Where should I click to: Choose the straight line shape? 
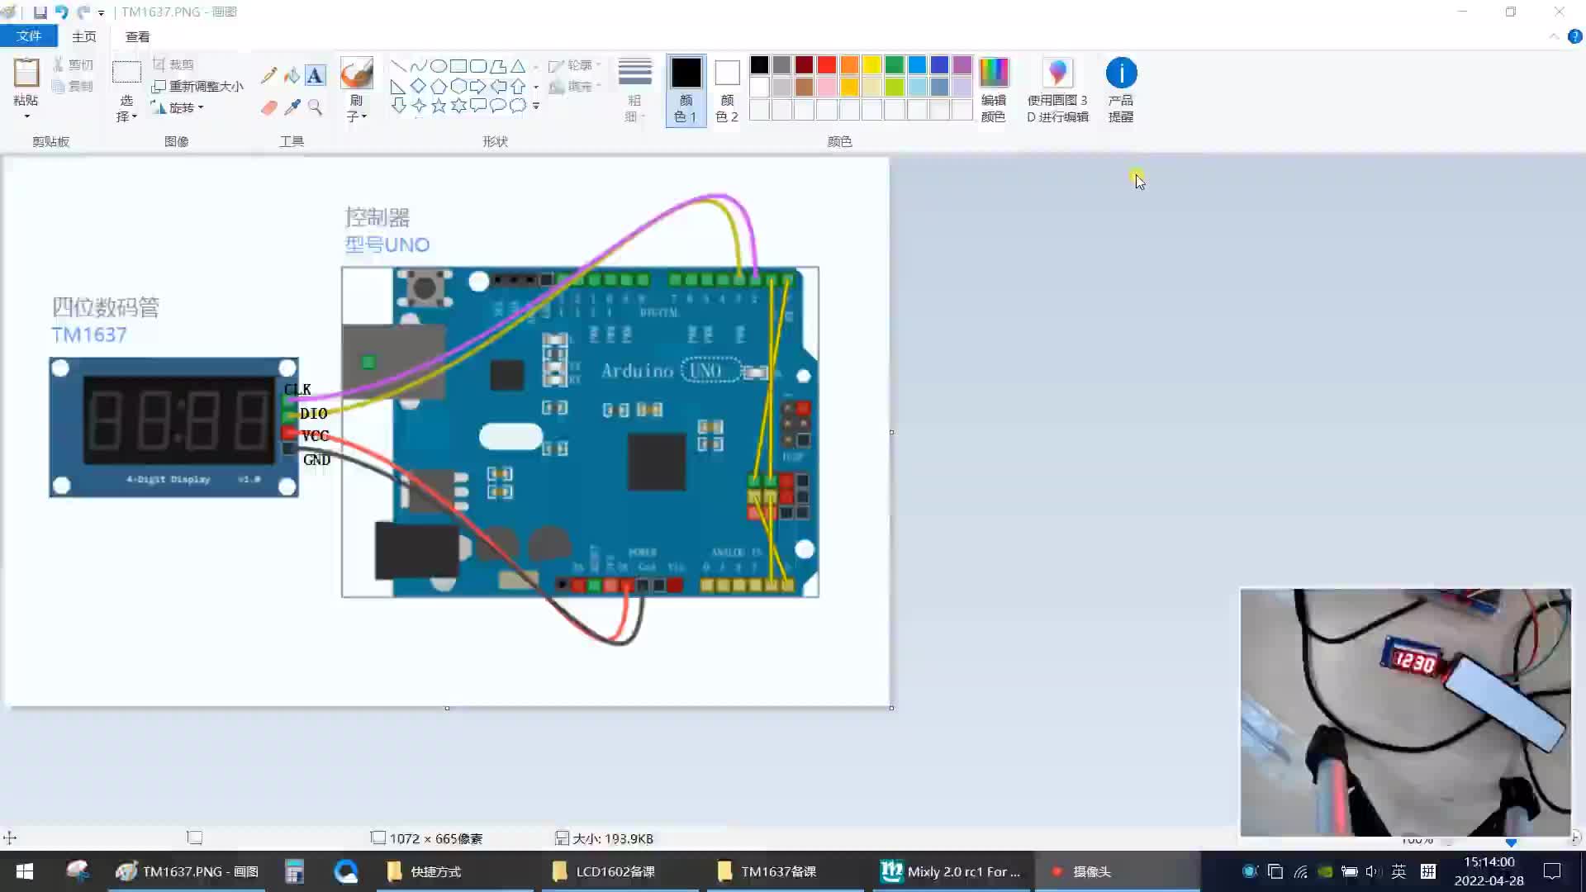pos(398,66)
